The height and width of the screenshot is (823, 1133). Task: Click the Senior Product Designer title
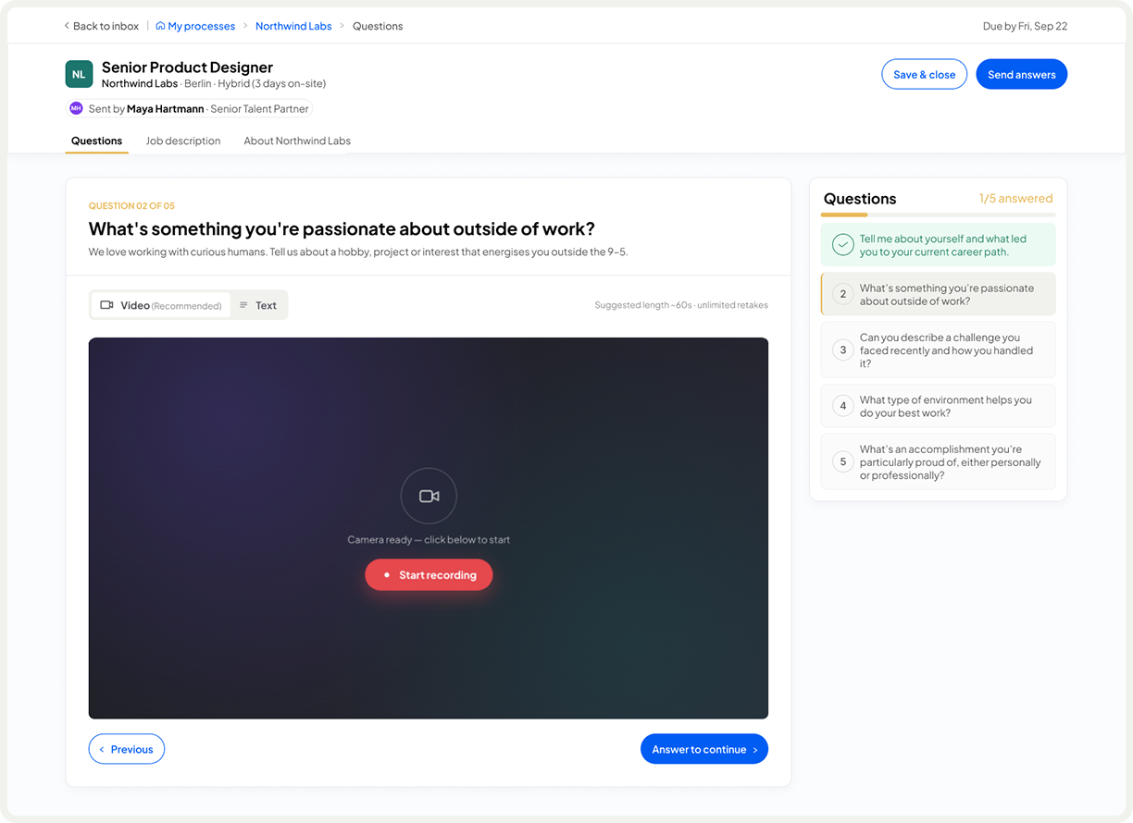pyautogui.click(x=187, y=67)
